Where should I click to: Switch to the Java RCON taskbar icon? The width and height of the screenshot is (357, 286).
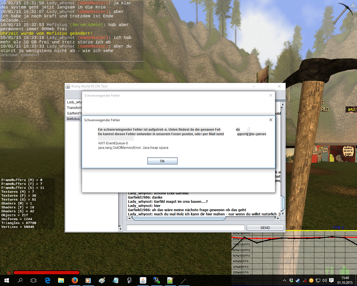(143, 280)
